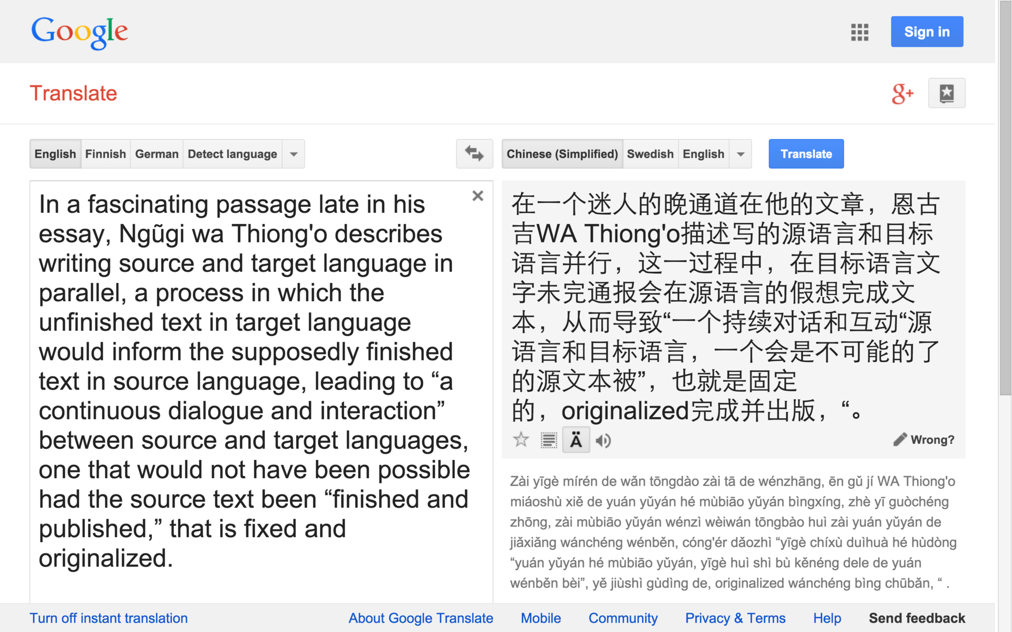1012x632 pixels.
Task: Turn off instant translation
Action: click(x=109, y=618)
